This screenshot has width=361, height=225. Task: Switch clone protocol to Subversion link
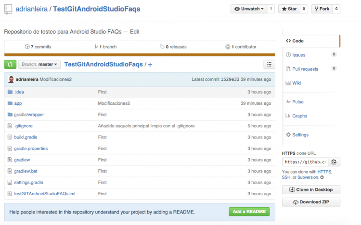[x=308, y=177]
